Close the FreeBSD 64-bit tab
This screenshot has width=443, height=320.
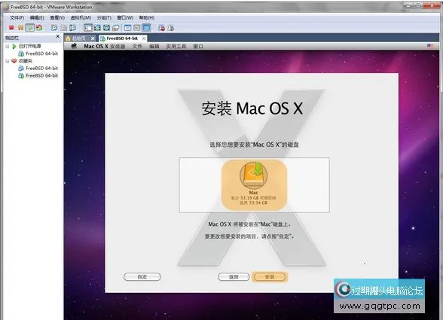pos(144,38)
